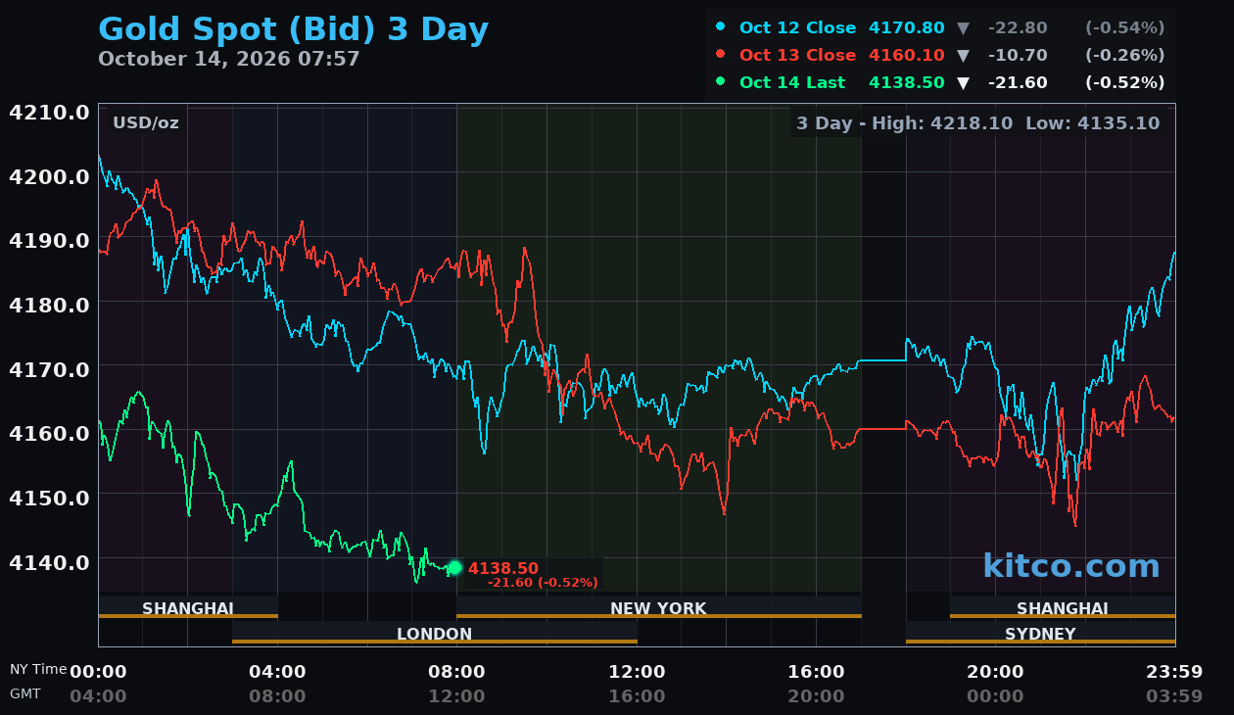Click the kitco.com logo
The width and height of the screenshot is (1234, 715).
pos(1071,566)
